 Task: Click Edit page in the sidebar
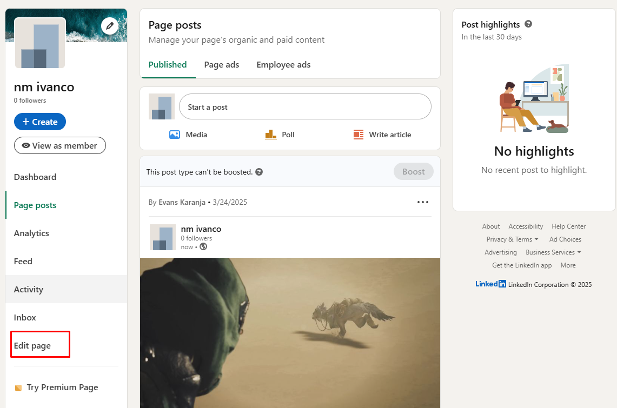[32, 345]
